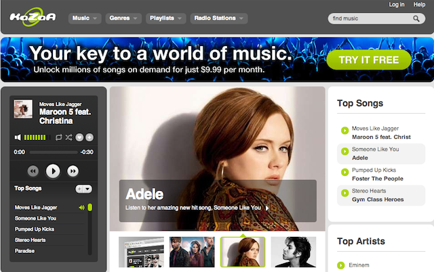
Task: Click the Adele featured banner title
Action: (144, 194)
